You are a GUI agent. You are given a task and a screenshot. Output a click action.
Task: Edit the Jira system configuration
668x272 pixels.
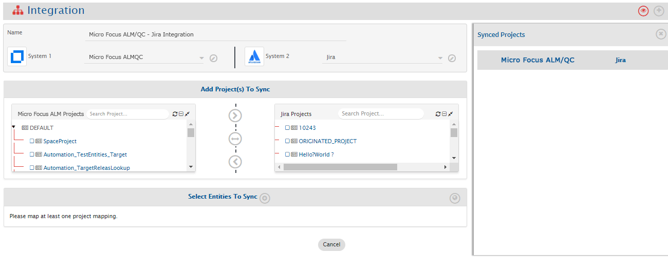click(452, 59)
